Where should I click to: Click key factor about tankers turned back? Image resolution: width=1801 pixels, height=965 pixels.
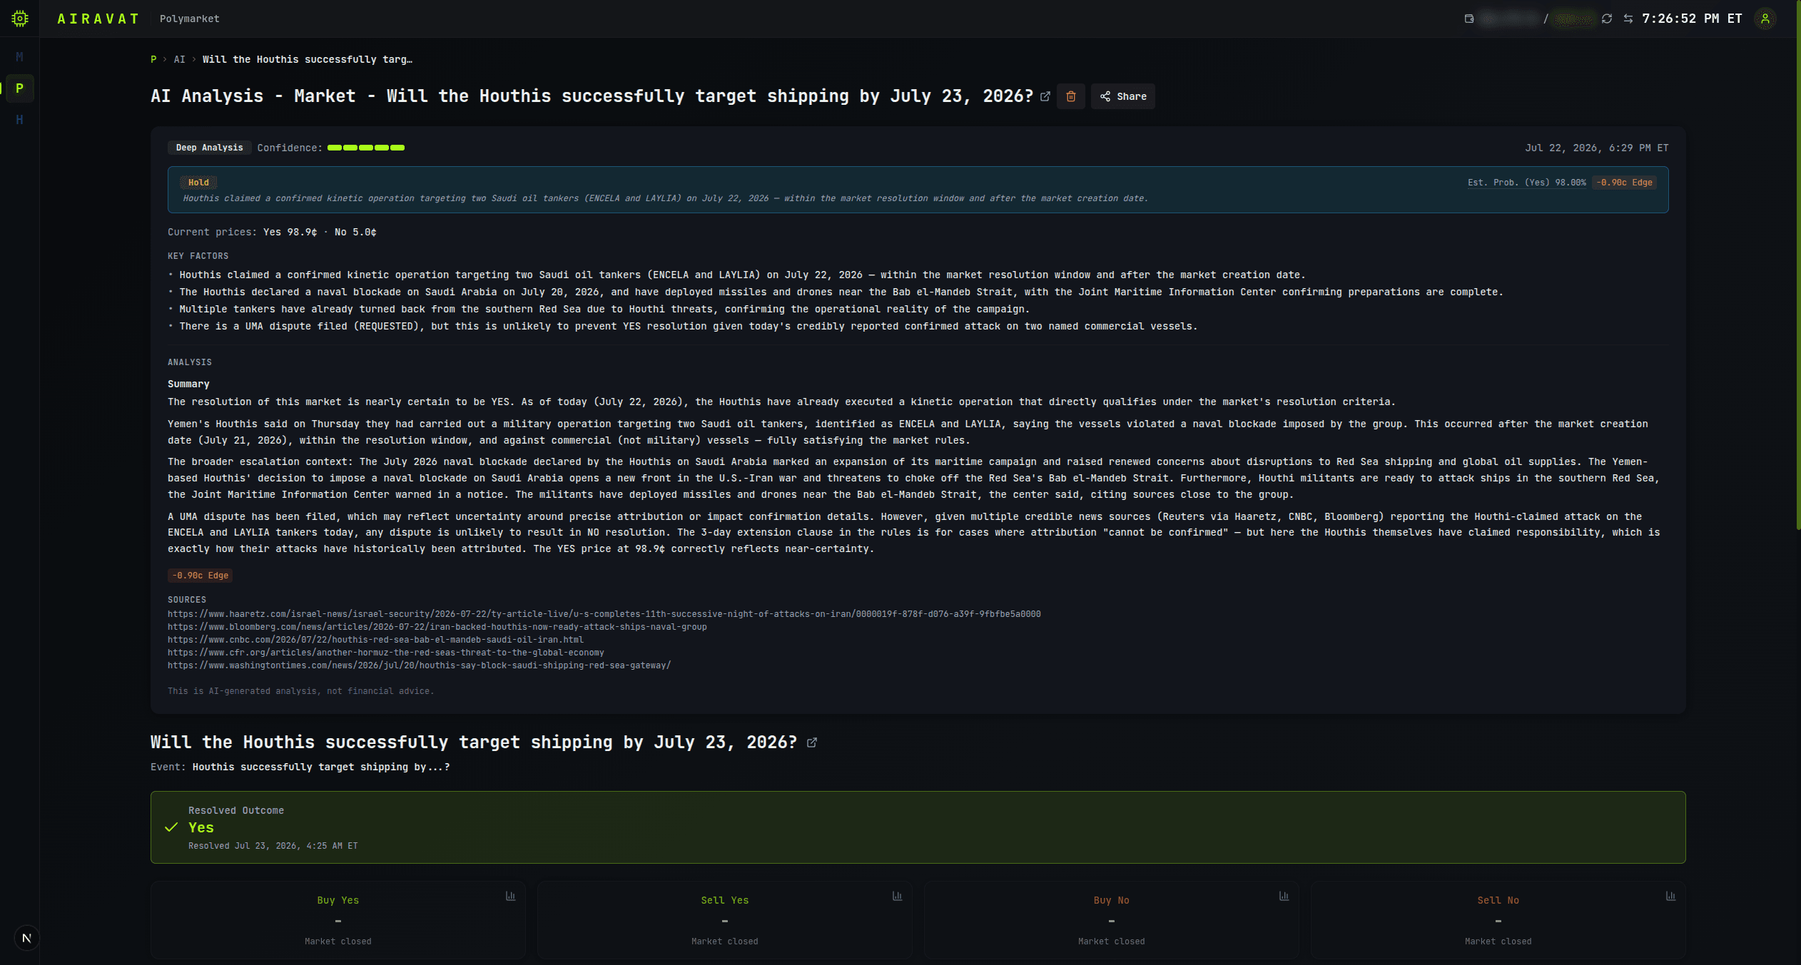coord(604,309)
